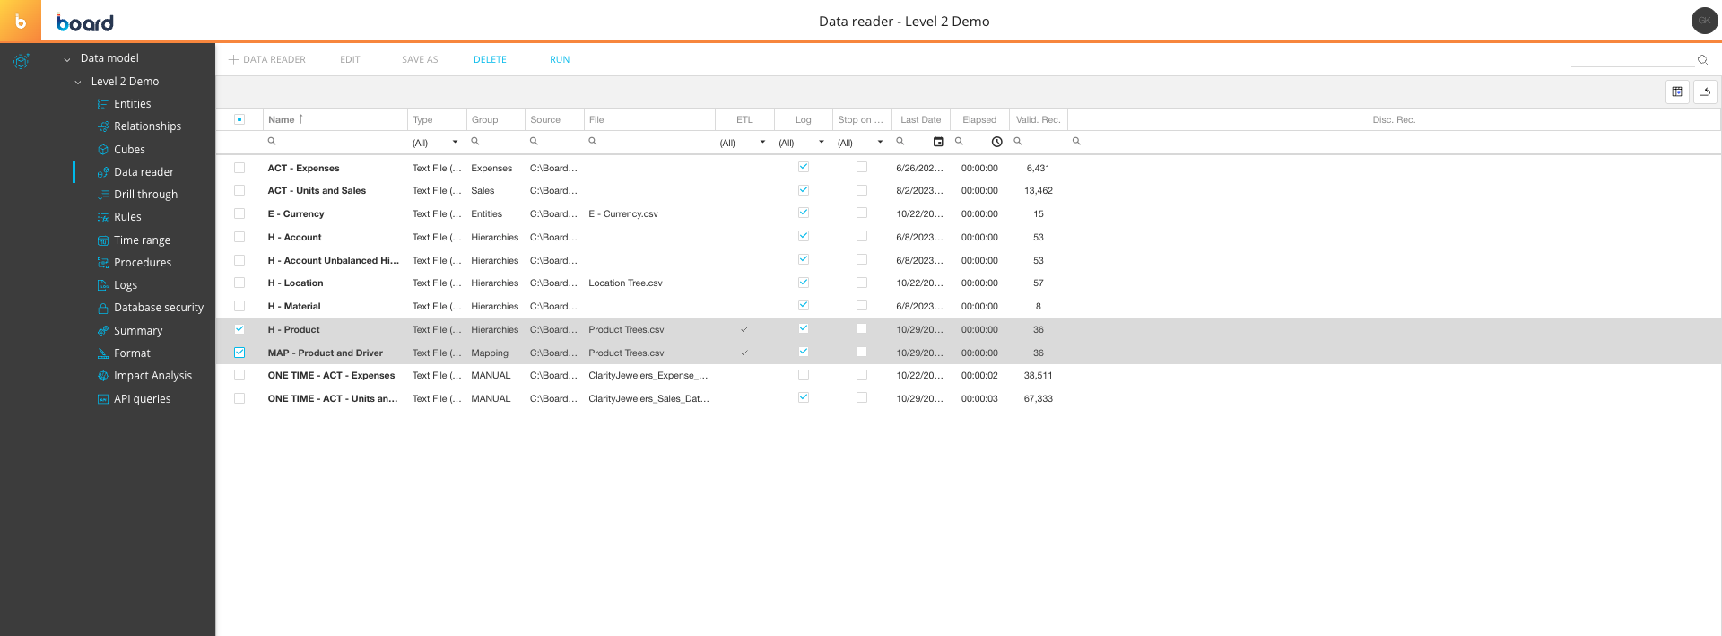Sort by the Name column header
This screenshot has height=636, width=1722.
pyautogui.click(x=282, y=119)
